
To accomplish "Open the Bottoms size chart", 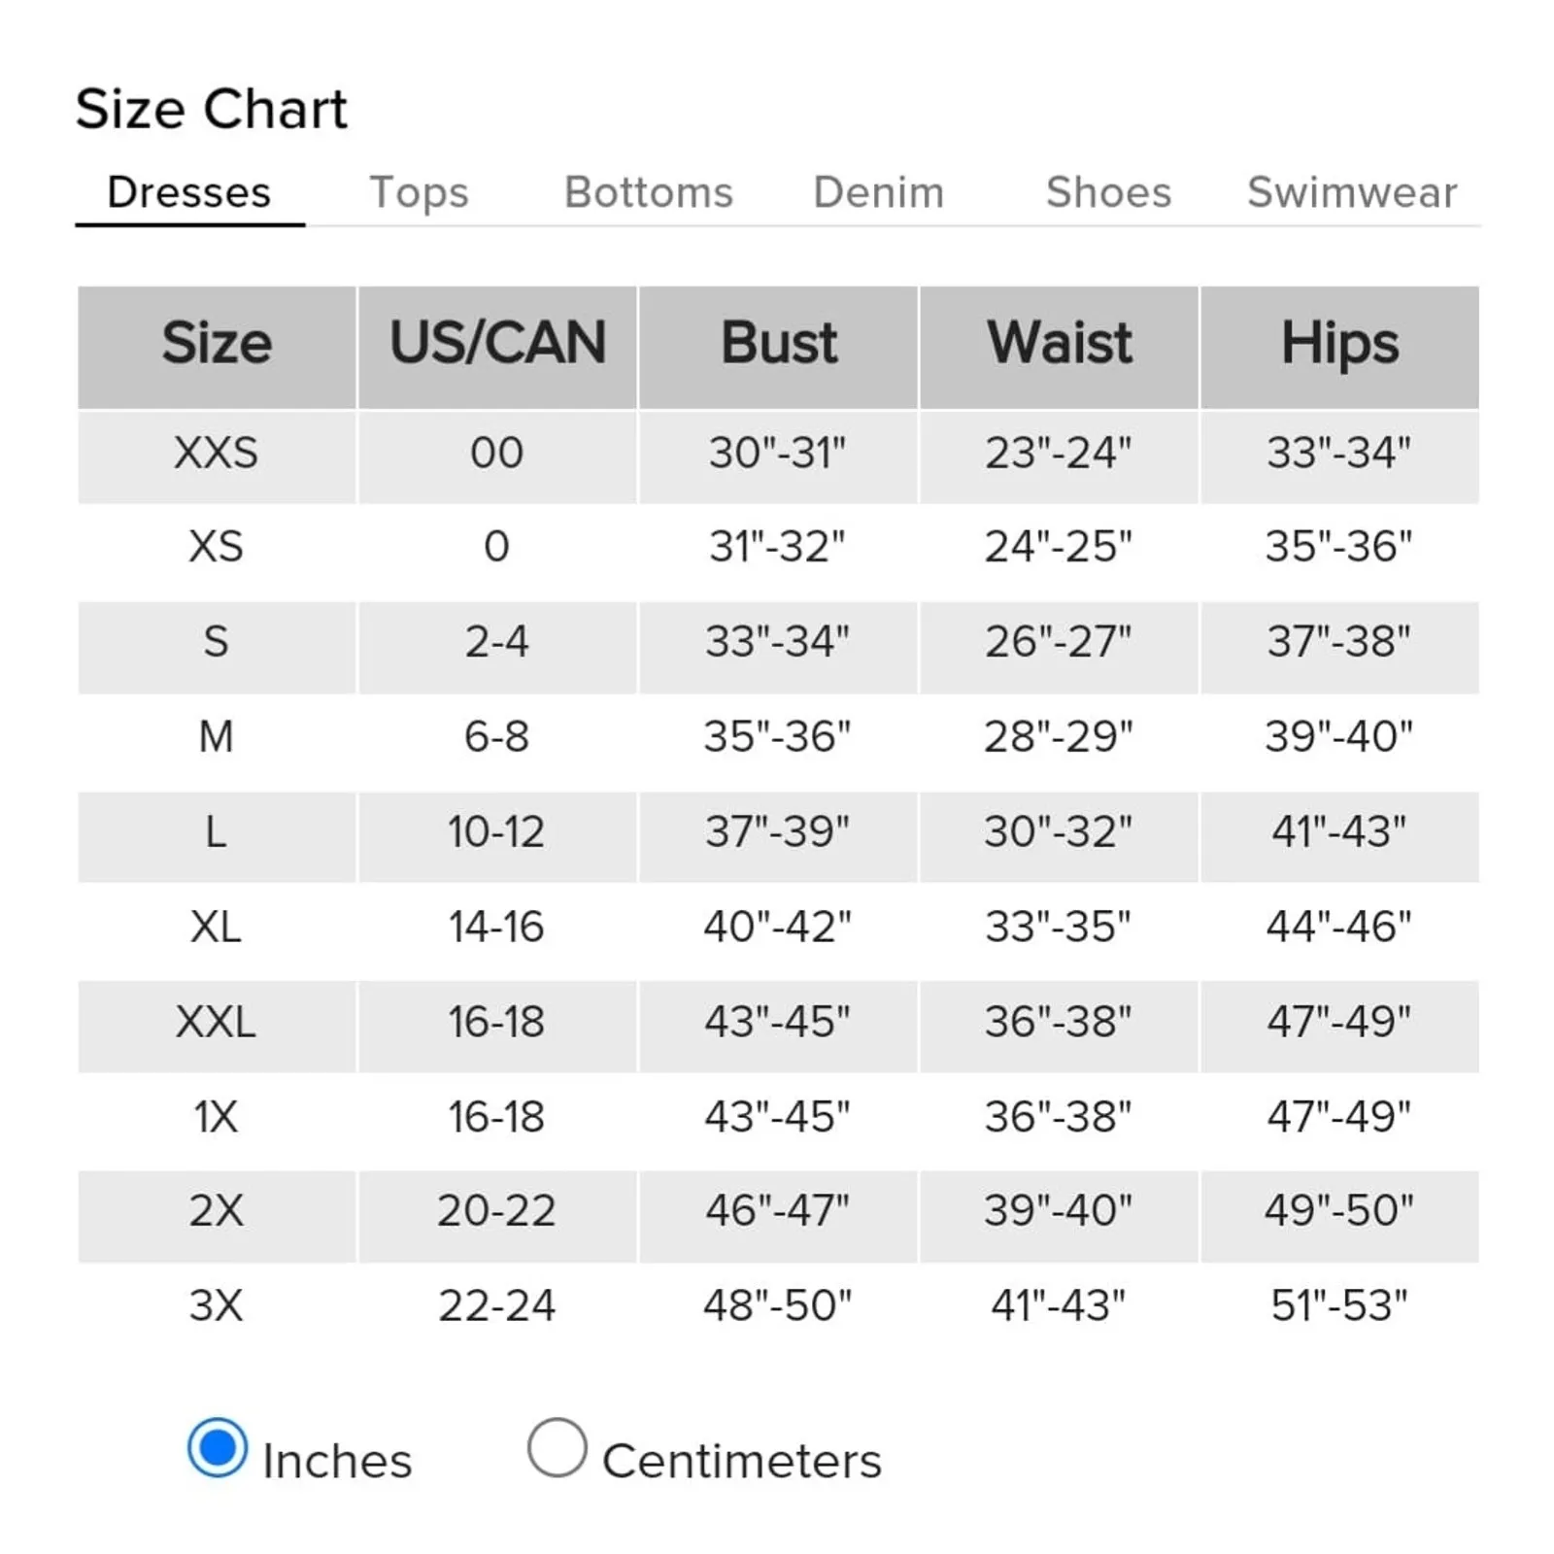I will [649, 192].
